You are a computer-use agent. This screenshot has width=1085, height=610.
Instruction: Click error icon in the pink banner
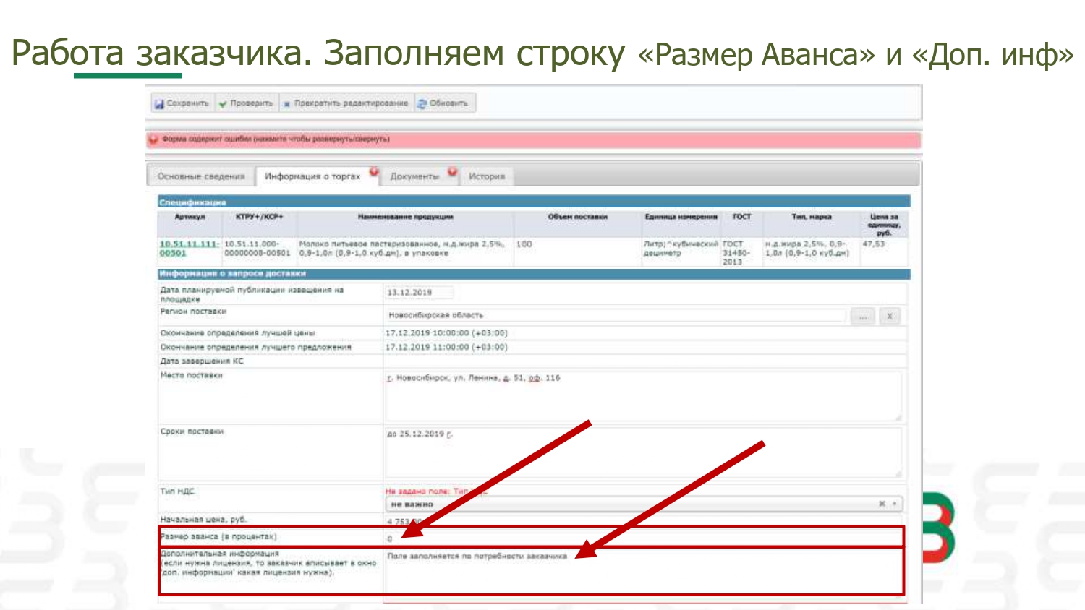pos(153,139)
